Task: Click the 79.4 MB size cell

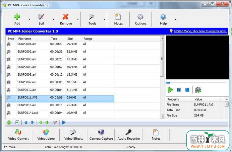Action: (72, 44)
